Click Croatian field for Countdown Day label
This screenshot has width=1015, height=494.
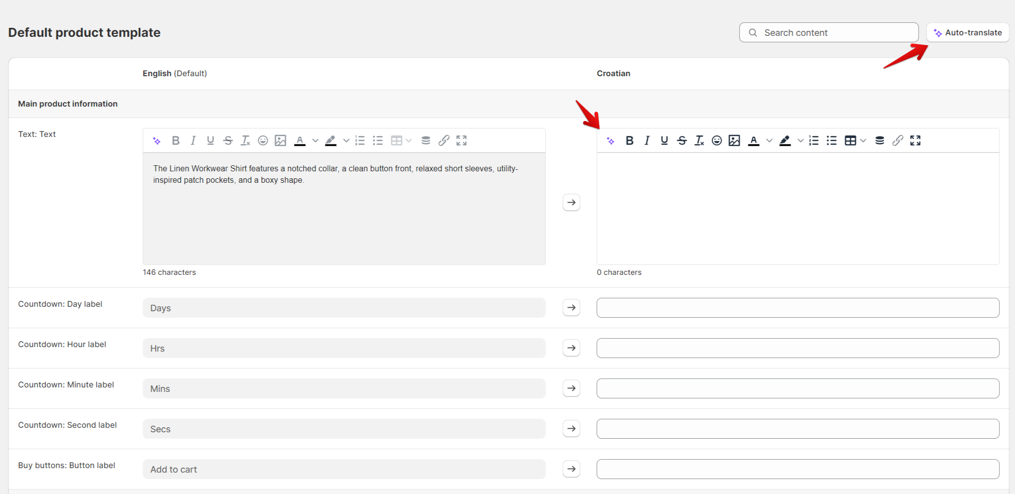pos(798,308)
